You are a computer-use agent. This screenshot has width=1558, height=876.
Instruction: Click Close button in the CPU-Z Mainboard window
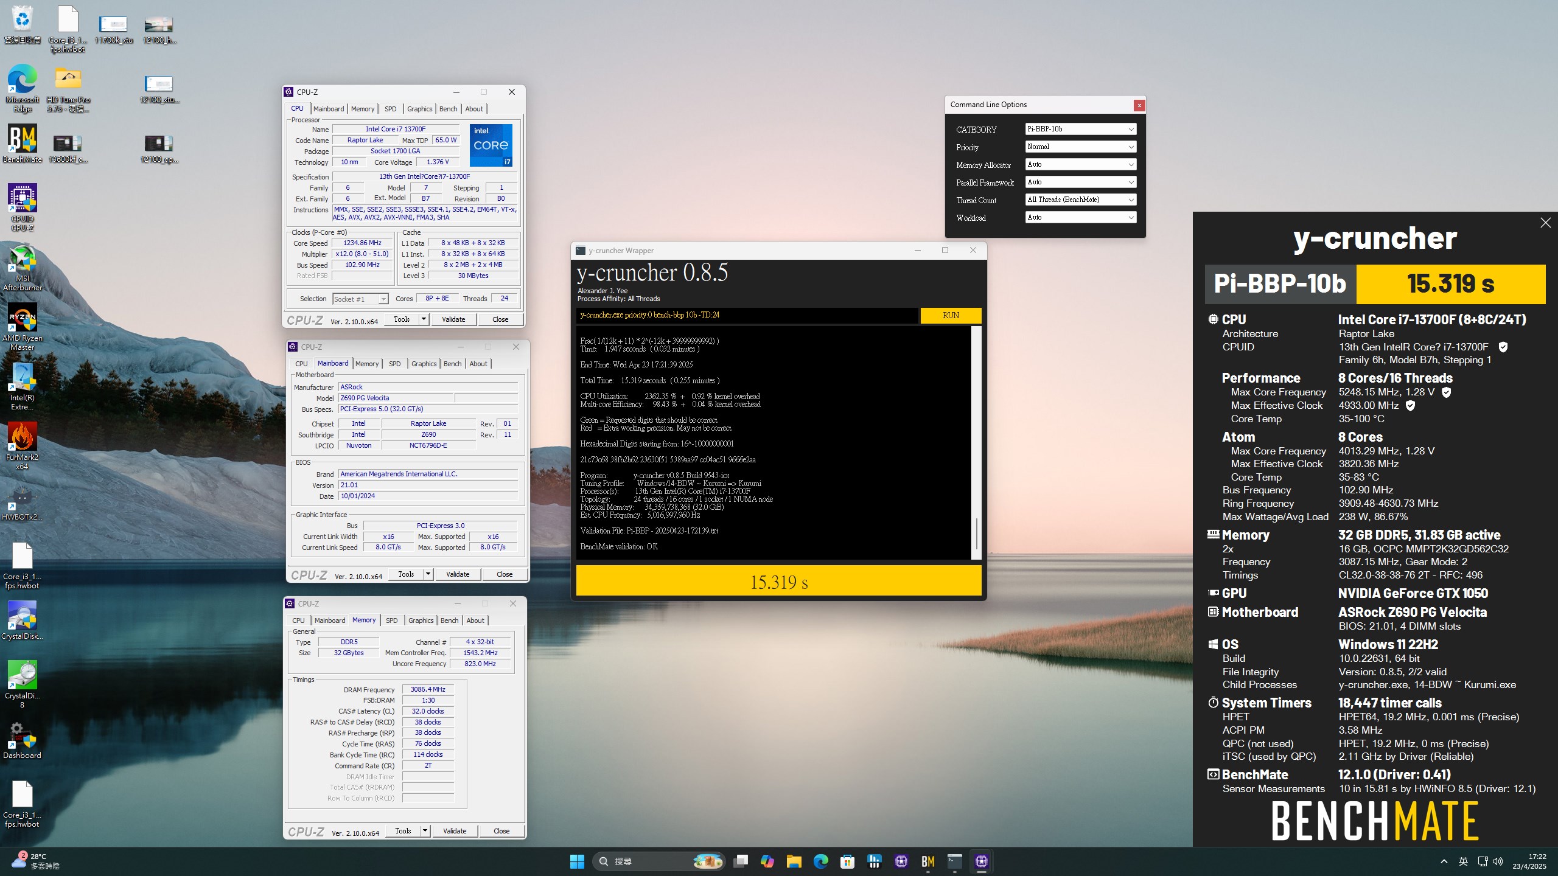pyautogui.click(x=505, y=574)
